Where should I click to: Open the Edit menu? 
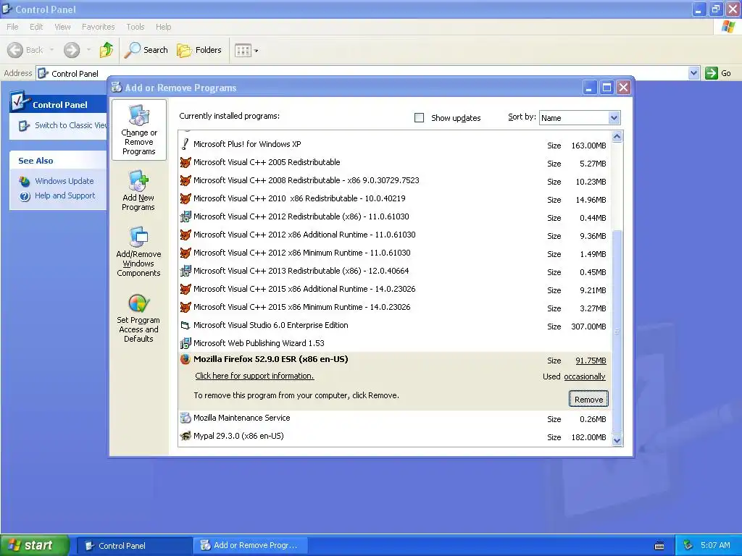36,27
